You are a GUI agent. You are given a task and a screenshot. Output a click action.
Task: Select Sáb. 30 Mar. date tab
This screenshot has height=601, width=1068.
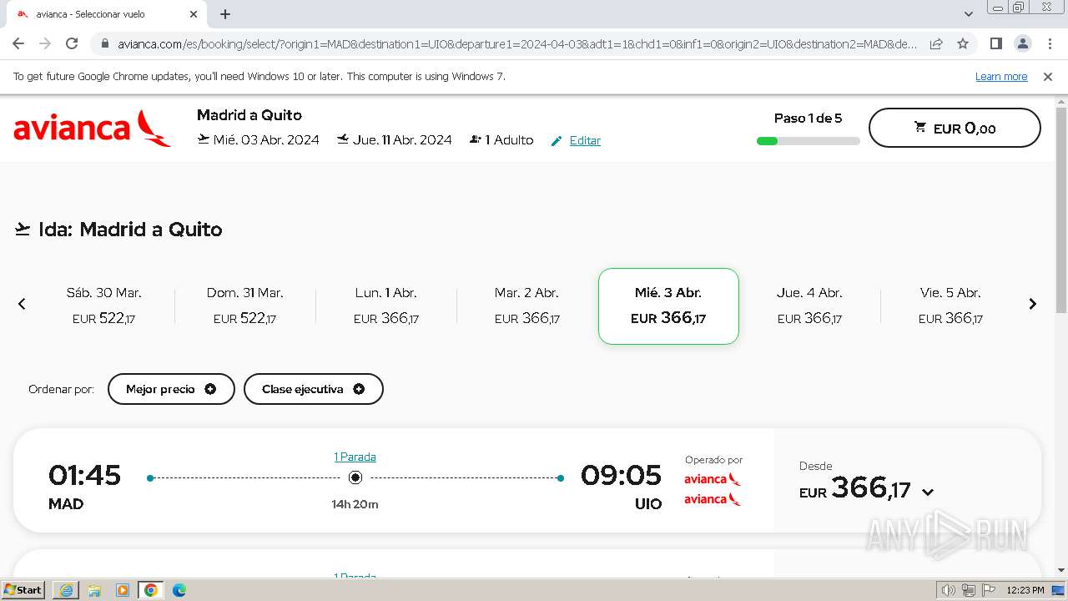tap(104, 306)
